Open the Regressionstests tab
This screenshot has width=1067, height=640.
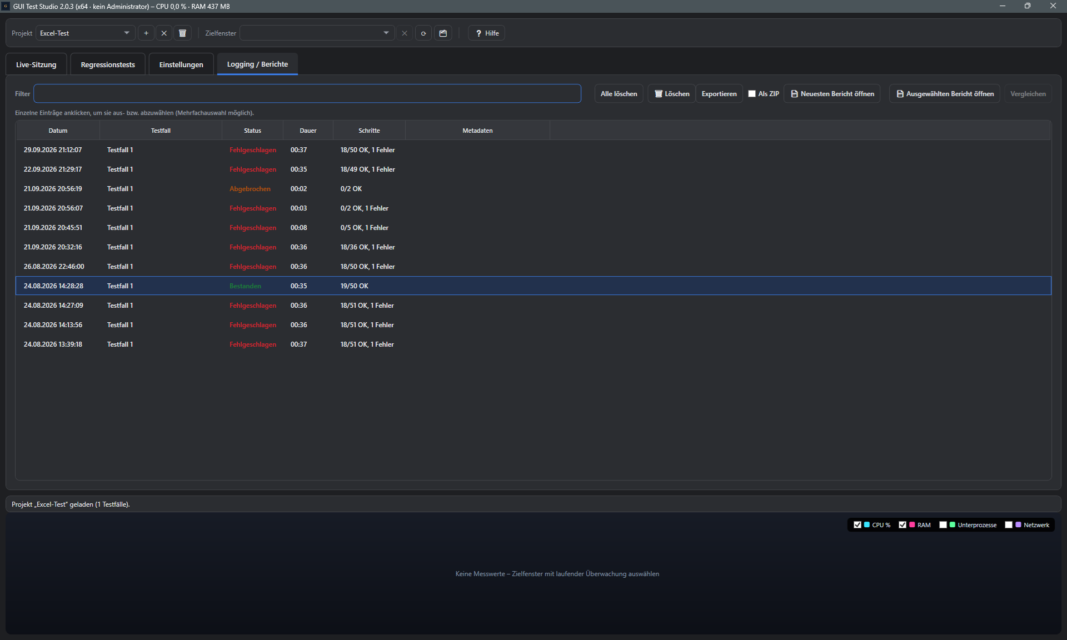coord(108,64)
